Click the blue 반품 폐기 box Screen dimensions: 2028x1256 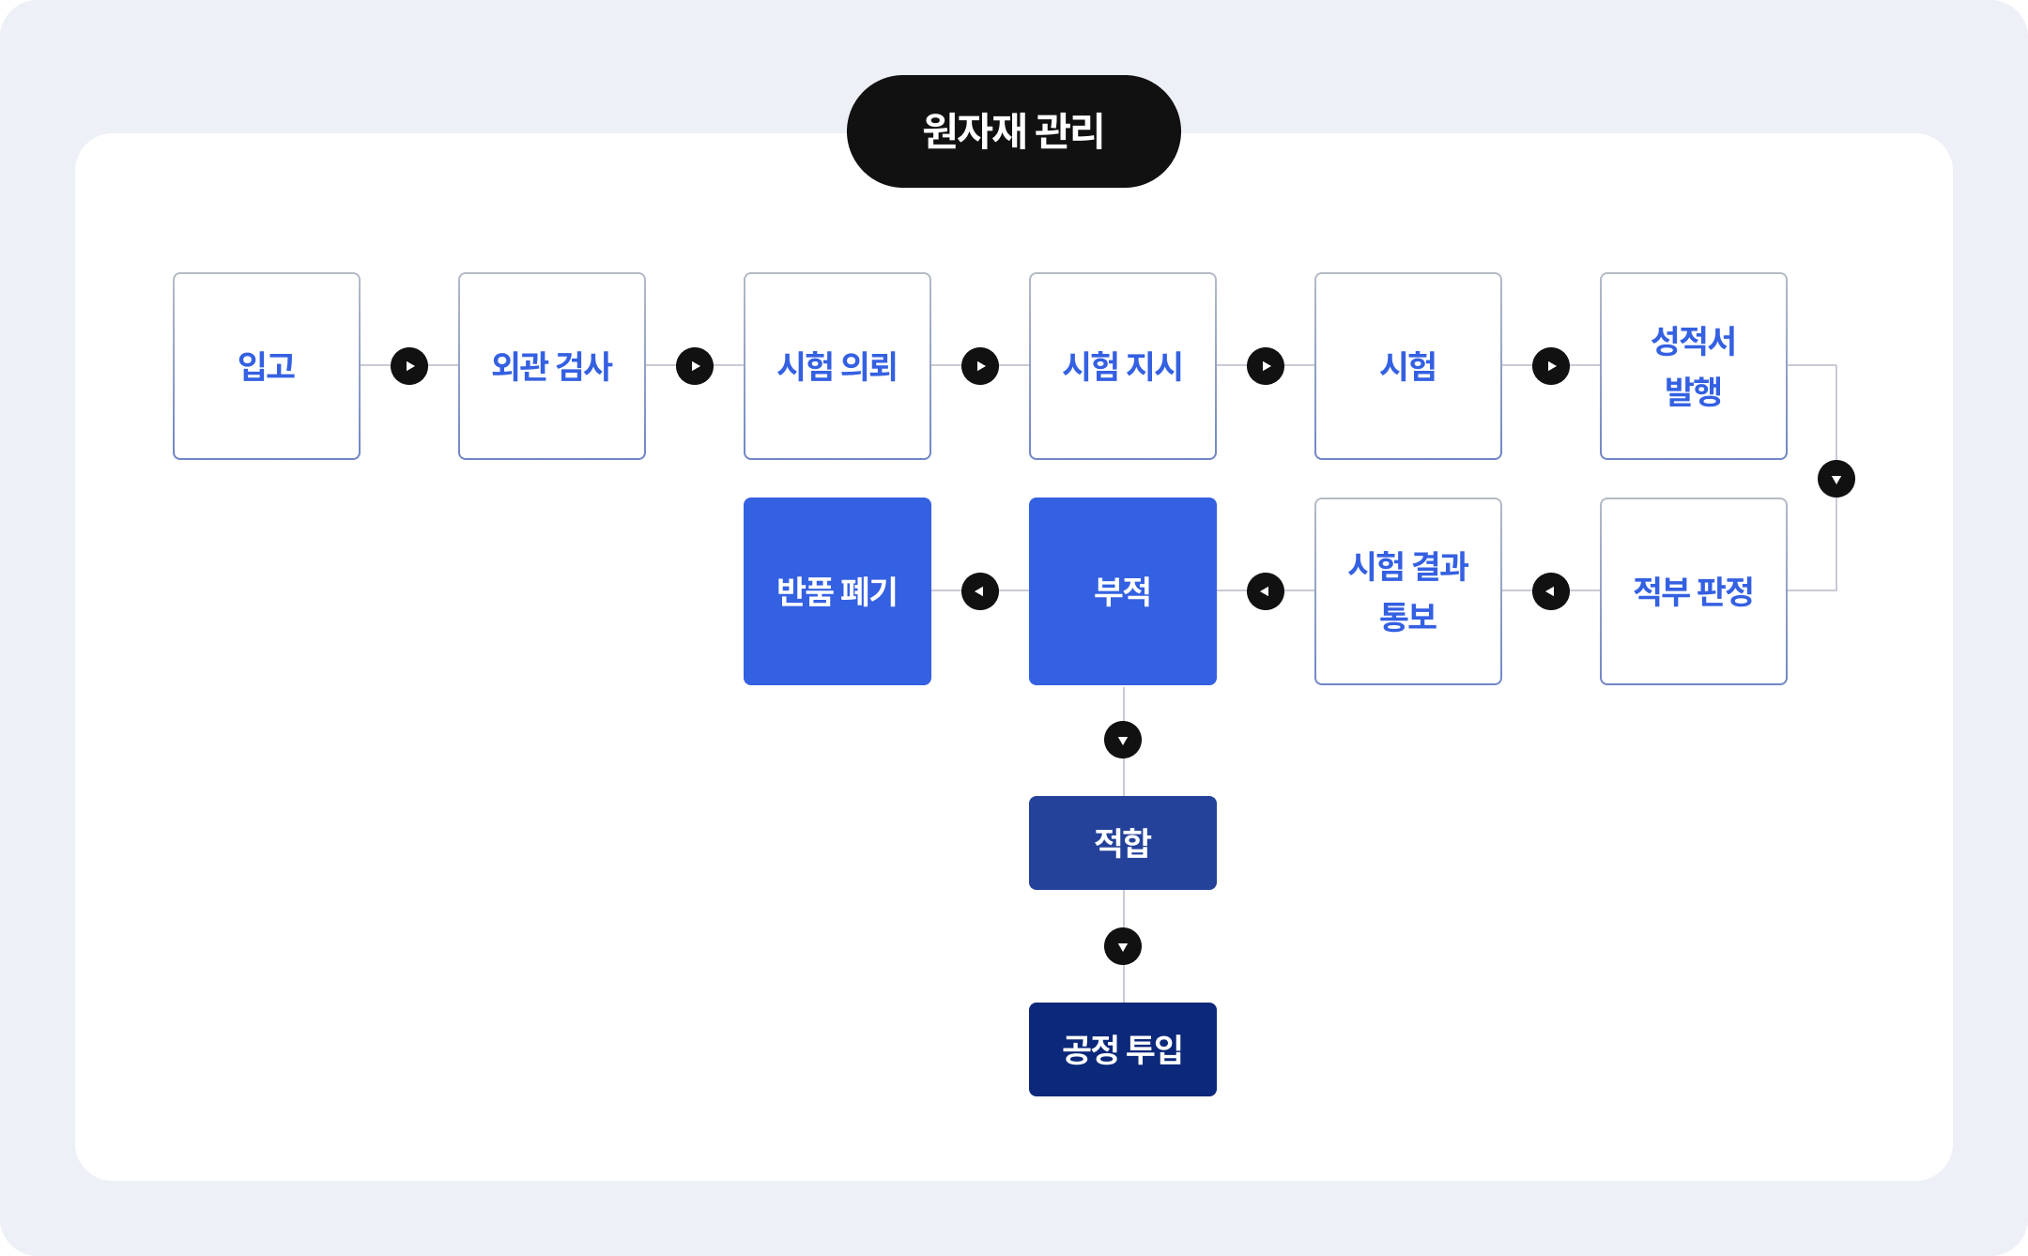click(837, 591)
